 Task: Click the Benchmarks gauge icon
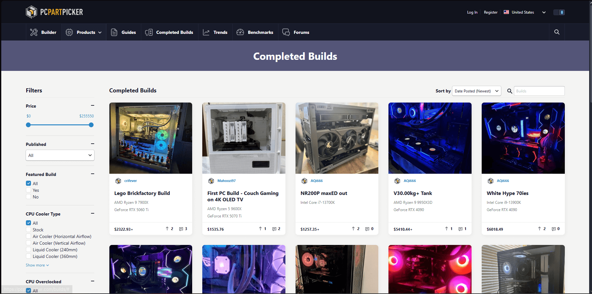[x=240, y=32]
